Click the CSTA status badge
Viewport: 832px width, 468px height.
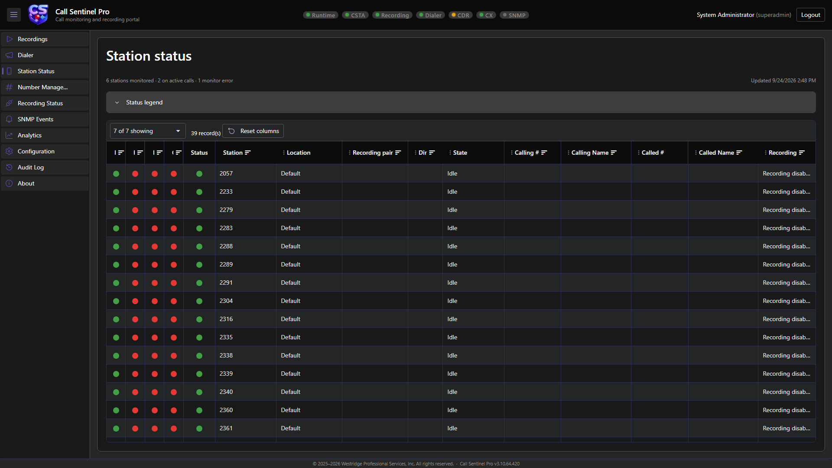pyautogui.click(x=355, y=15)
